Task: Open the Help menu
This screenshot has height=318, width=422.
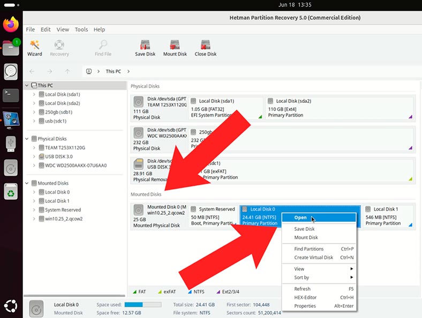Action: click(x=99, y=29)
